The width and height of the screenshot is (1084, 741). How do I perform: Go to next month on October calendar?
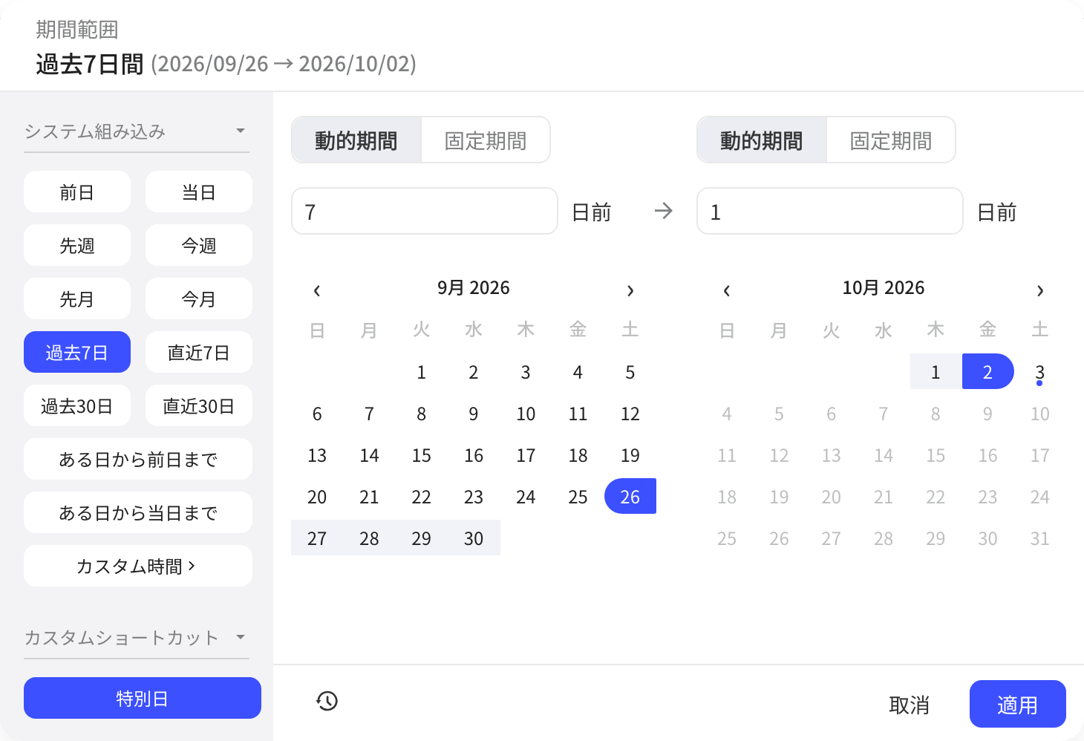click(x=1040, y=290)
